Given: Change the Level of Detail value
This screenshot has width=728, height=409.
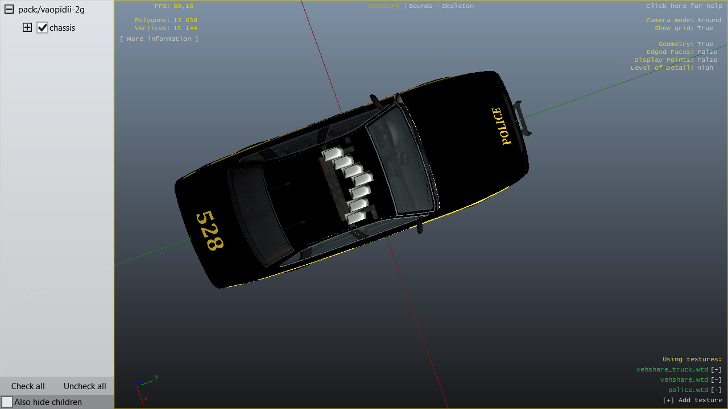Looking at the screenshot, I should tap(705, 68).
